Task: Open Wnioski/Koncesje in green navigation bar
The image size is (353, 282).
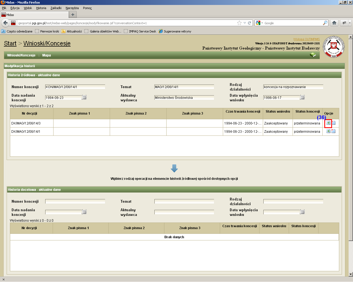Action: click(x=21, y=55)
